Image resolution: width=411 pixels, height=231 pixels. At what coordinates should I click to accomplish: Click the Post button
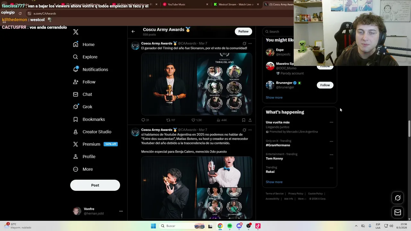pyautogui.click(x=95, y=185)
